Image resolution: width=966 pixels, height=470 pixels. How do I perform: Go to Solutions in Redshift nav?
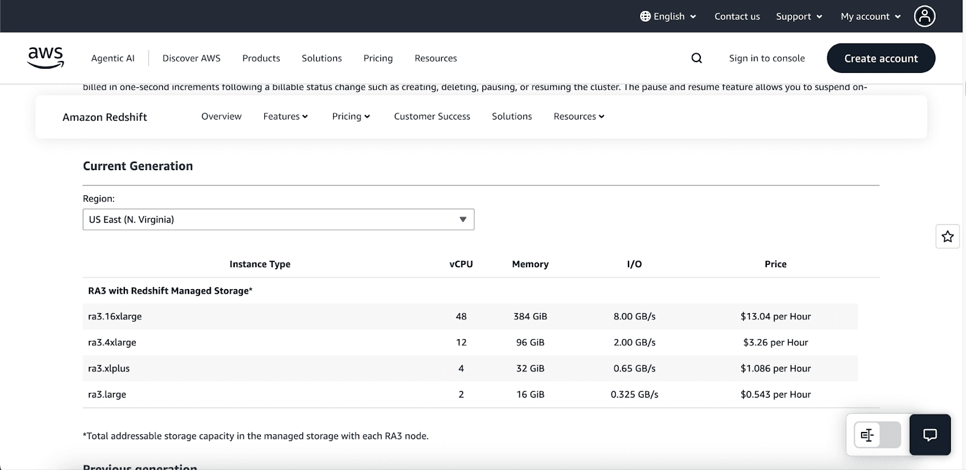pos(512,116)
